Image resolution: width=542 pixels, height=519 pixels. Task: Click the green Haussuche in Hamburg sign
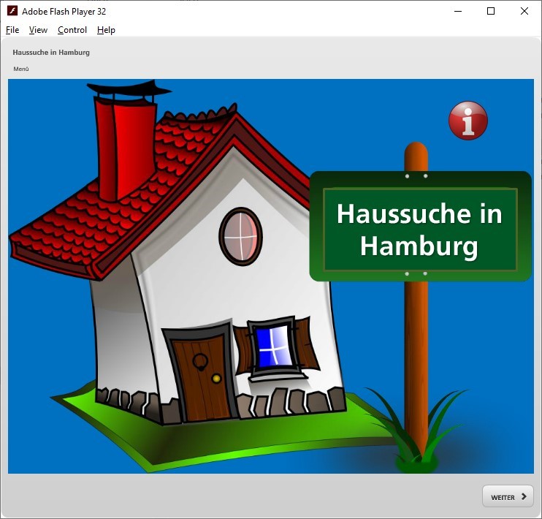420,227
